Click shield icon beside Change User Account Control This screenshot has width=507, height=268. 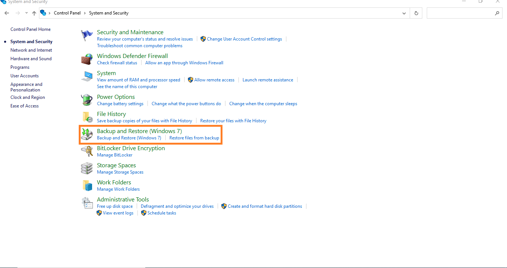click(x=203, y=39)
